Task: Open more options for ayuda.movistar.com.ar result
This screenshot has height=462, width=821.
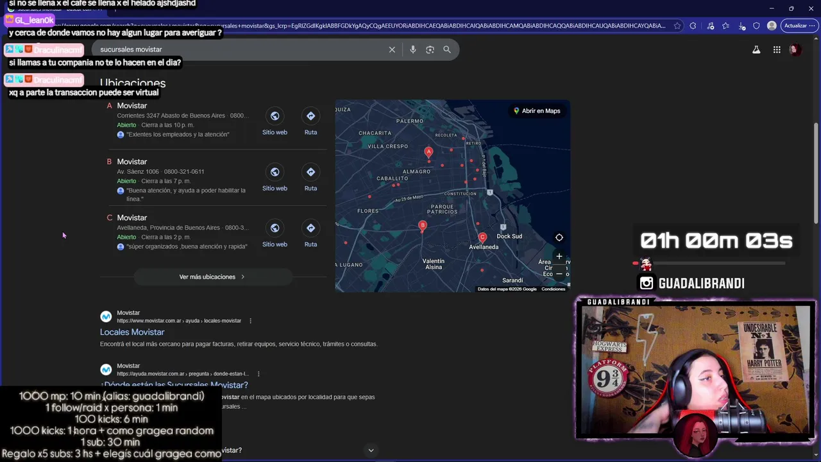Action: point(258,373)
